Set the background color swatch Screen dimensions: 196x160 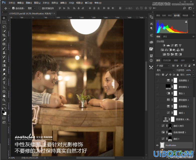5,114
